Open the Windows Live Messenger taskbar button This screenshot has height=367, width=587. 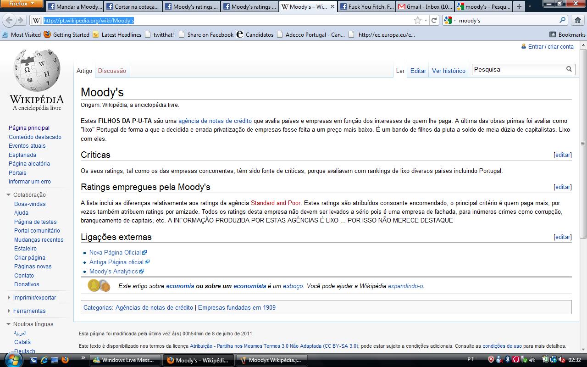[125, 360]
